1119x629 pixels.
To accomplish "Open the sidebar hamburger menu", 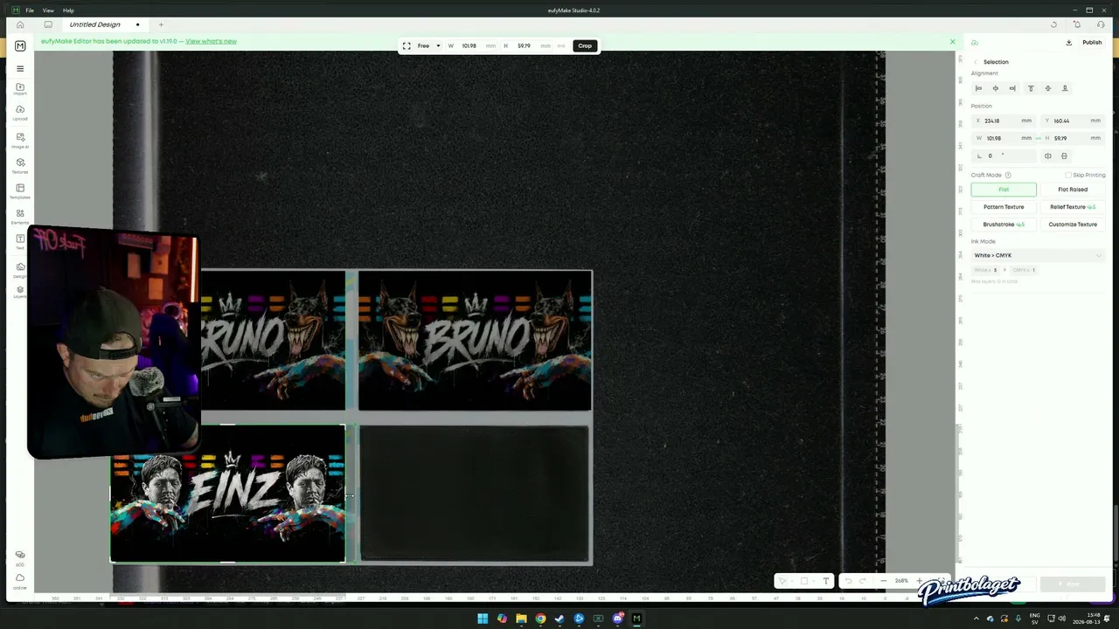I will click(20, 68).
